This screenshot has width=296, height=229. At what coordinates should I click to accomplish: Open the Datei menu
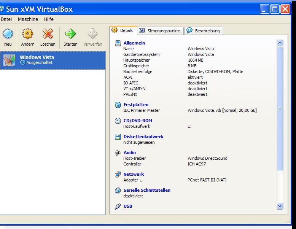(x=6, y=19)
